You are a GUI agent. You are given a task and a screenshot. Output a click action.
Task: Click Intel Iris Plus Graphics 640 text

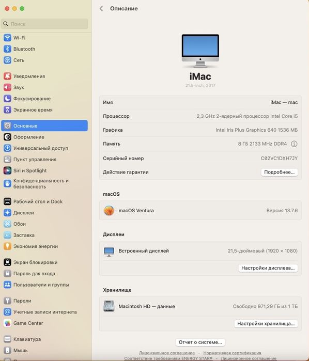tap(256, 130)
